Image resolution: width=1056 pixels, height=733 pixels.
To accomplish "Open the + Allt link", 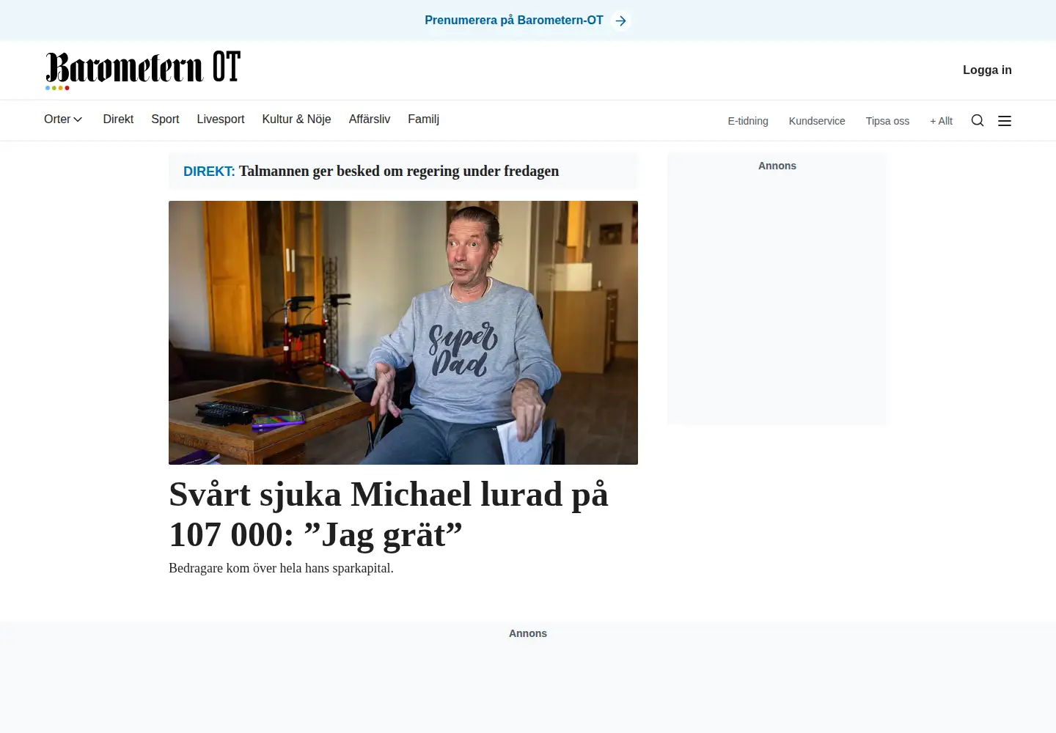I will coord(941,121).
